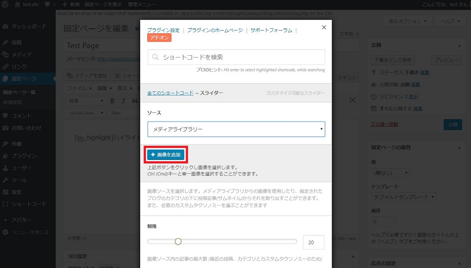Toggle distraction-free fullscreen editor icon

point(352,100)
